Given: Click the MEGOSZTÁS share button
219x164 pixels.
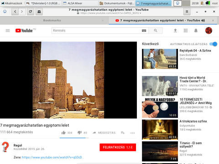Looking at the screenshot, I should tap(104, 133).
